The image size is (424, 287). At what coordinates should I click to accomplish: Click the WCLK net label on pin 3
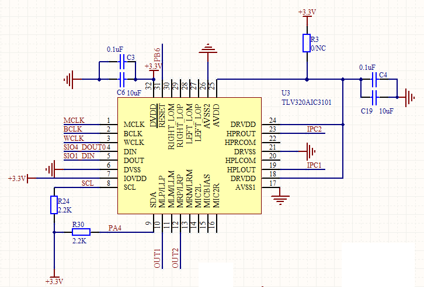click(x=74, y=138)
